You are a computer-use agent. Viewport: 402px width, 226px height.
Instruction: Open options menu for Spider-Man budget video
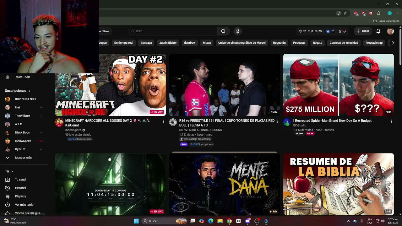click(392, 121)
